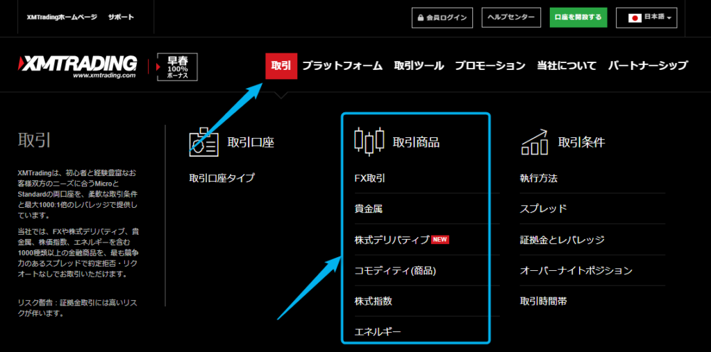This screenshot has height=352, width=711.
Task: Click the bar chart 取引条件 icon
Action: click(535, 141)
